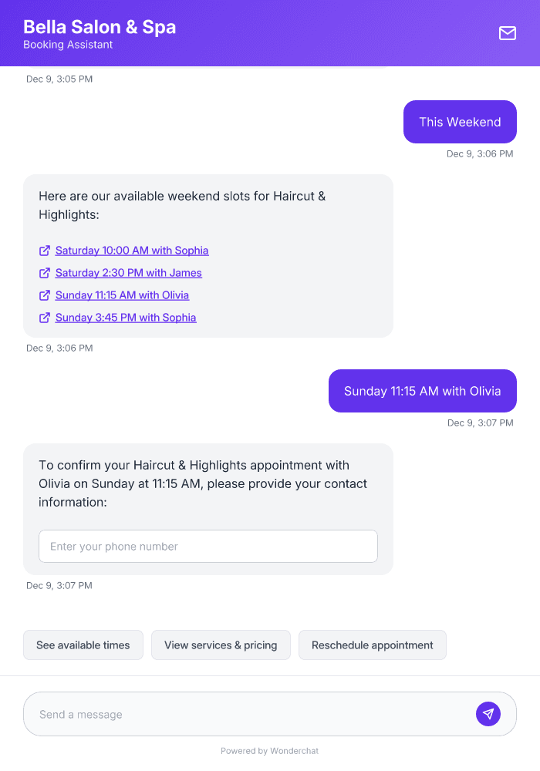
Task: Select View services & pricing
Action: coord(221,645)
